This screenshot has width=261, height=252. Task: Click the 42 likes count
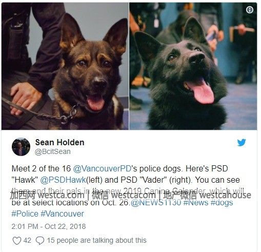(27, 240)
